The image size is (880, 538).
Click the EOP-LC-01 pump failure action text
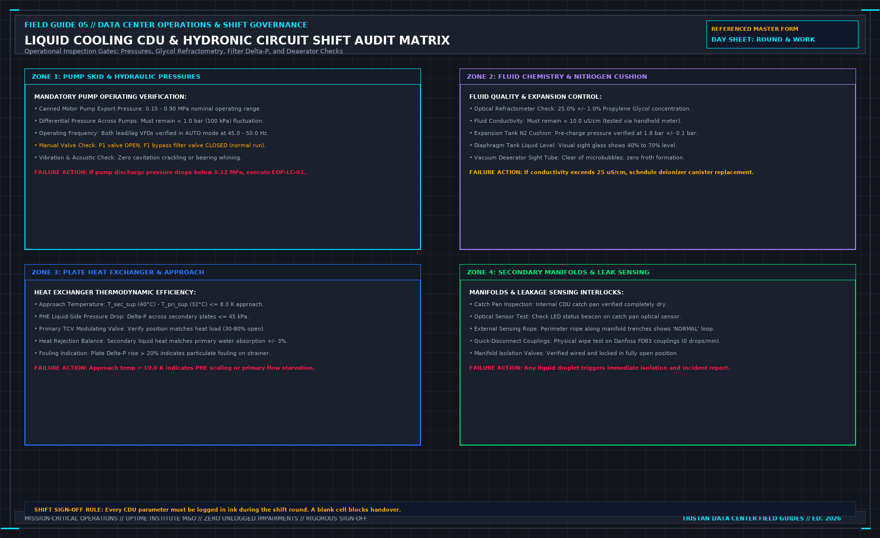pos(170,172)
